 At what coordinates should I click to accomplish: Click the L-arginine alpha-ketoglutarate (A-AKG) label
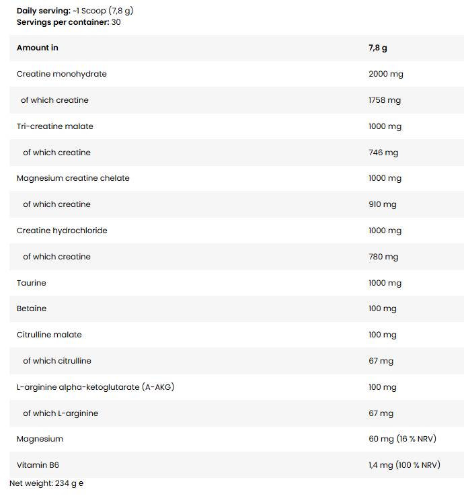(95, 387)
